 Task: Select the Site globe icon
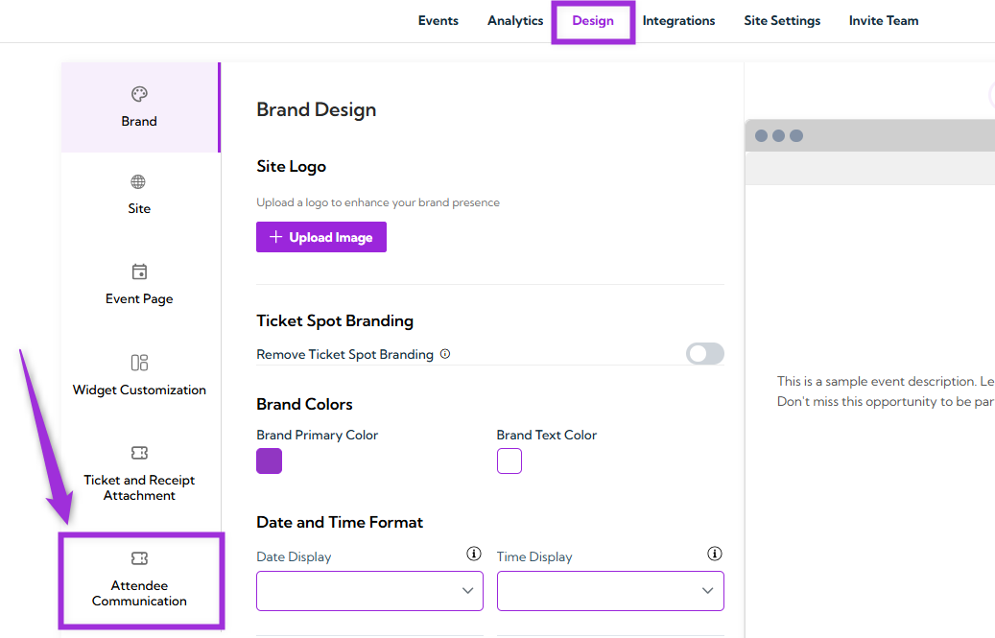click(x=139, y=182)
